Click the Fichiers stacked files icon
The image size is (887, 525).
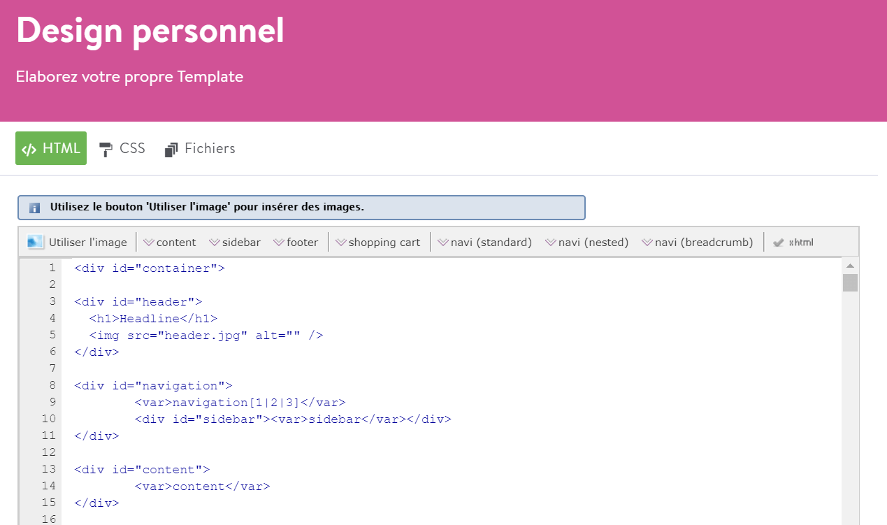(x=171, y=150)
